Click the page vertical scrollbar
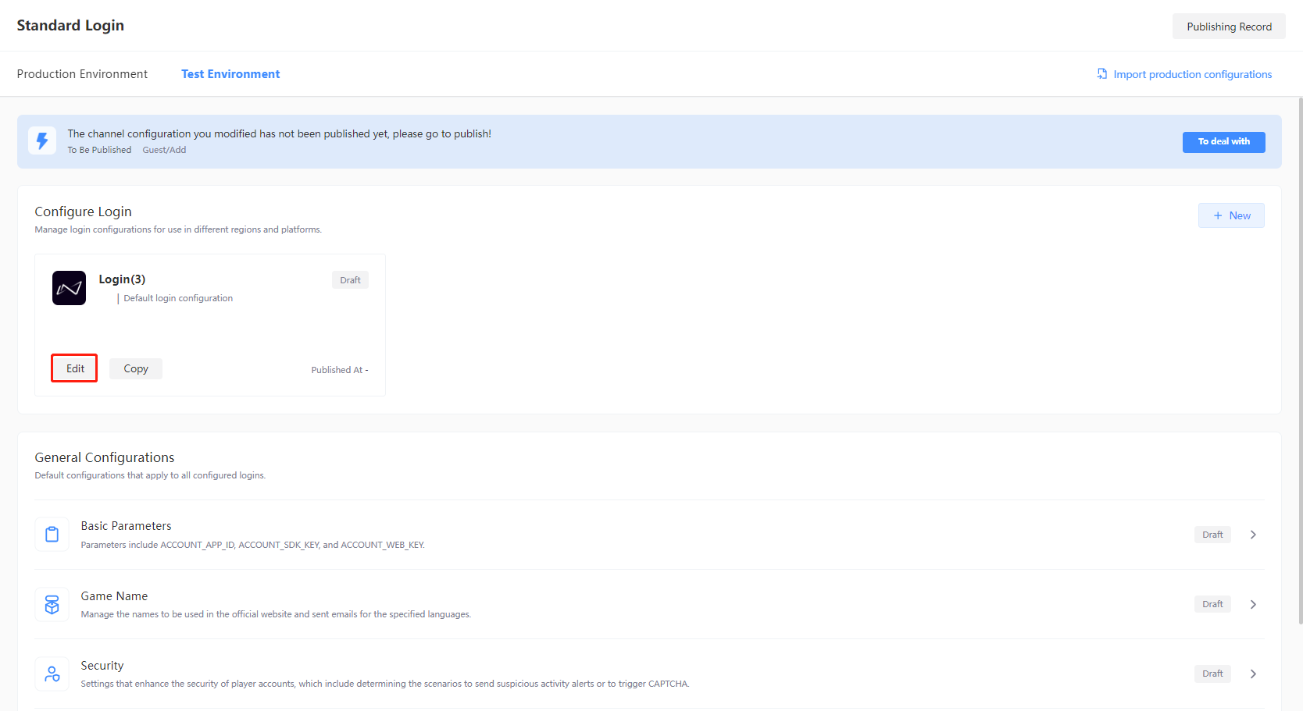 point(1300,361)
